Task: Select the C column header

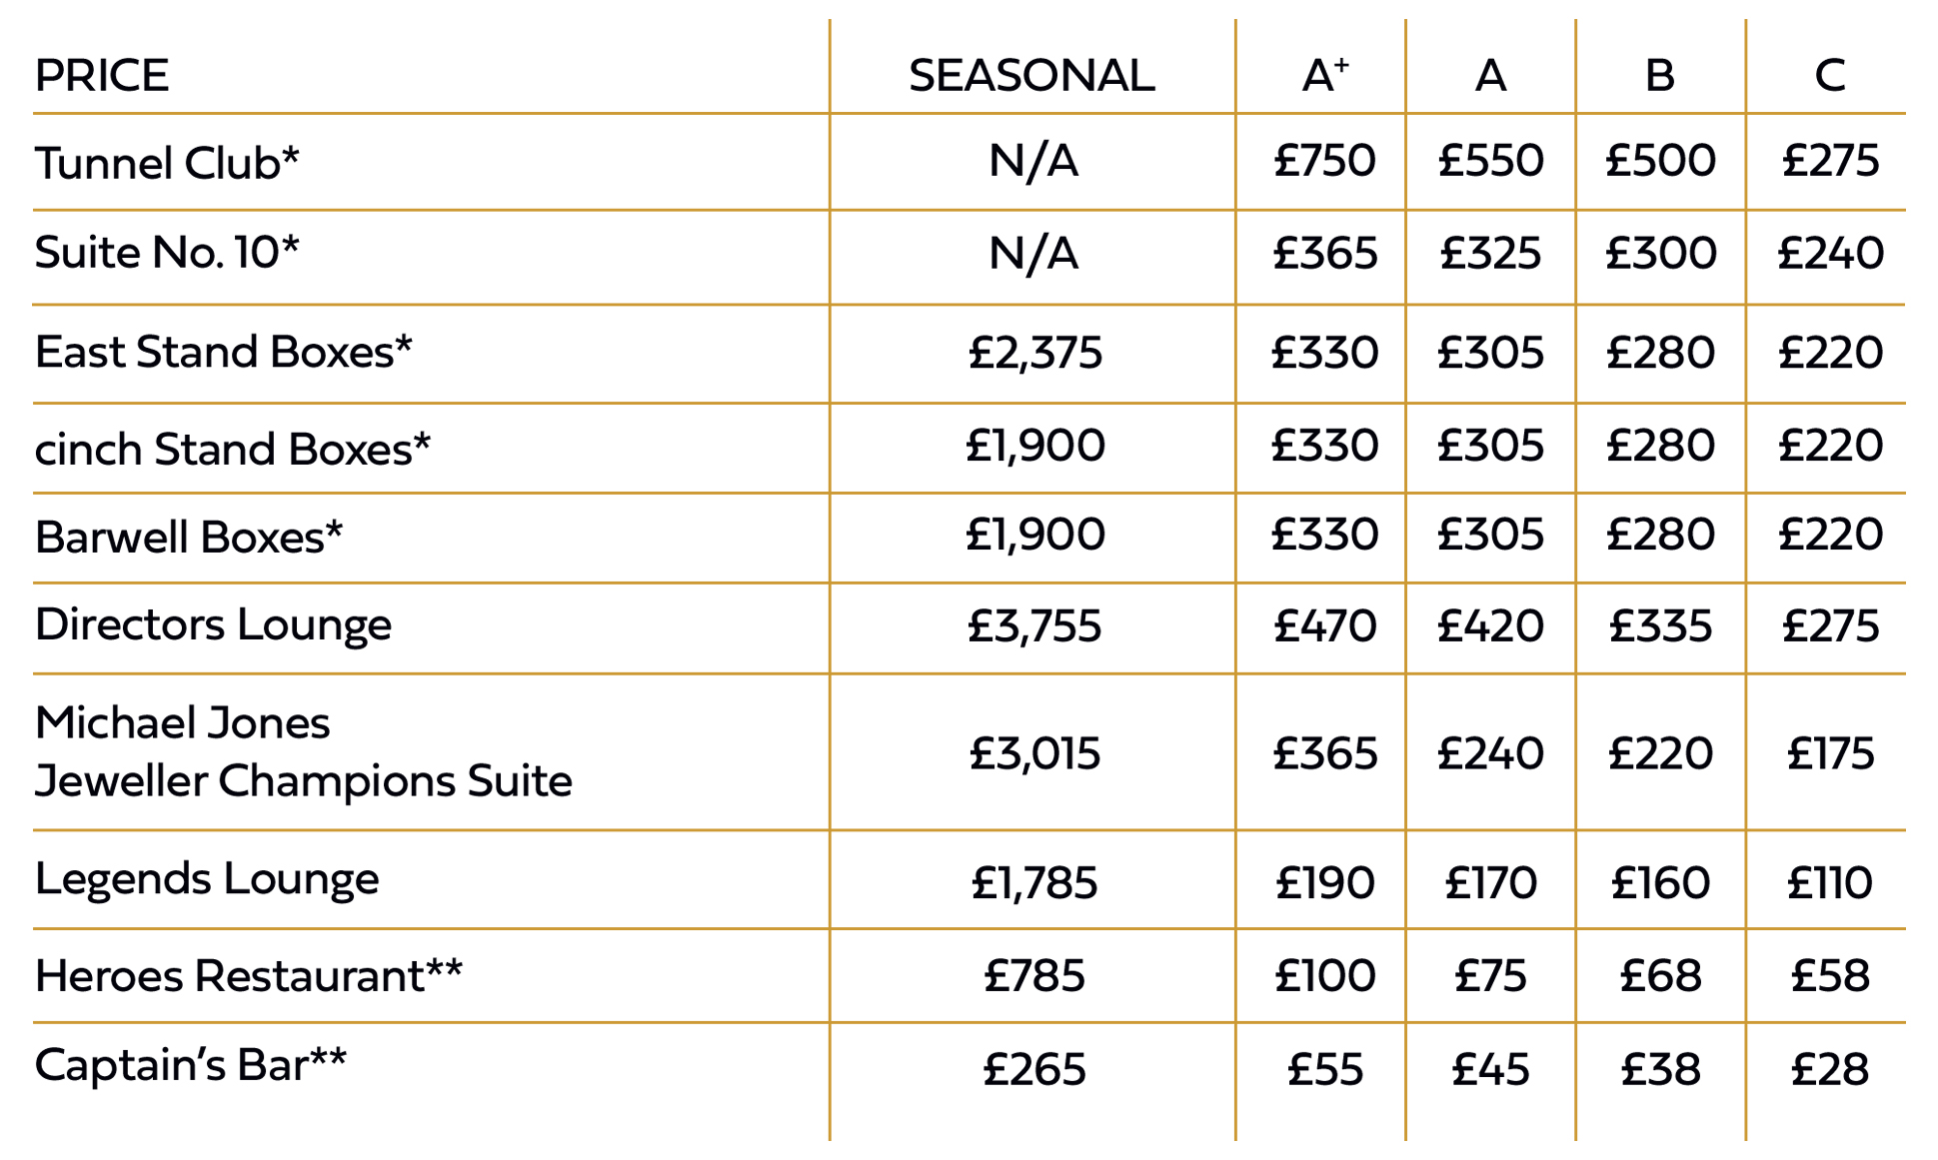Action: [1829, 76]
